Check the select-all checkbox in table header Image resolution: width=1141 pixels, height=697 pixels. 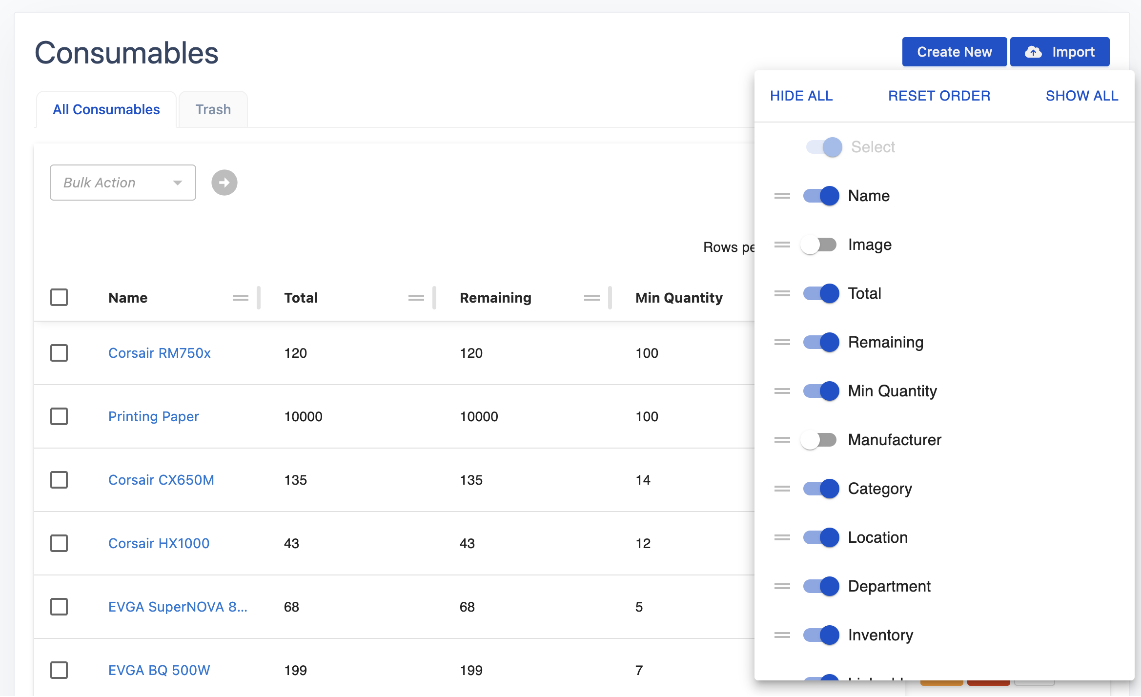click(59, 297)
